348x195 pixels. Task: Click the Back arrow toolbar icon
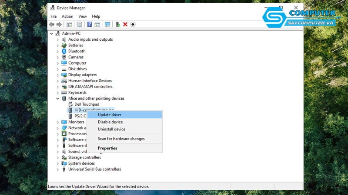[52, 24]
